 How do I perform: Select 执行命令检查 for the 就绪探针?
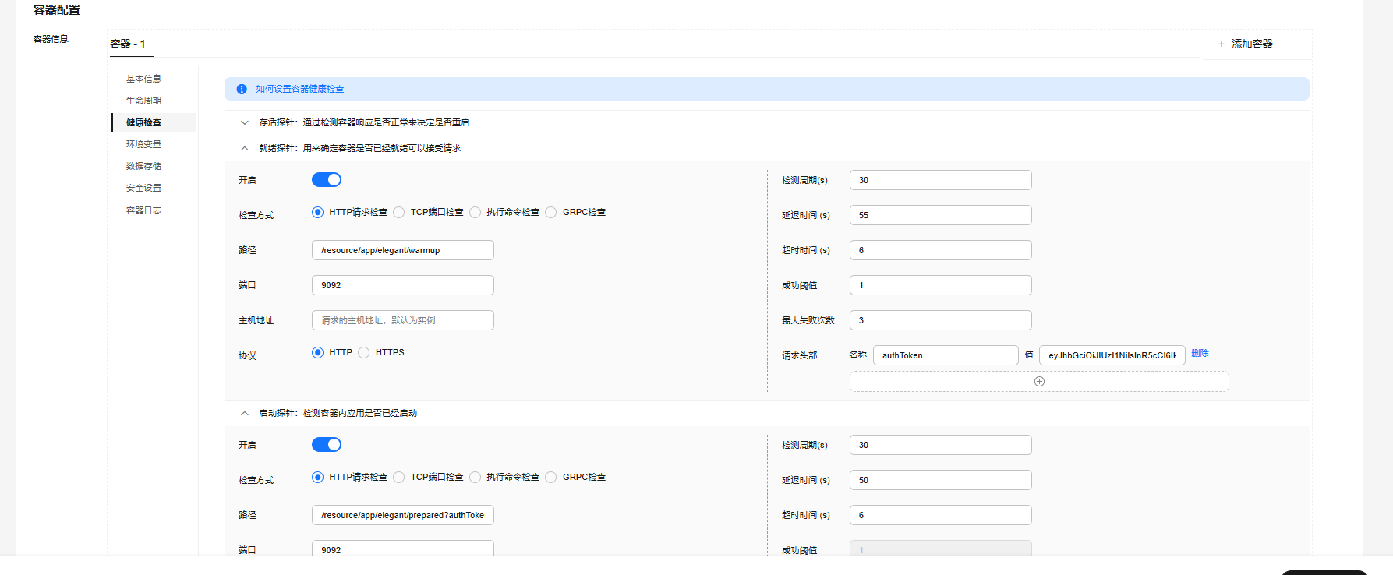click(476, 213)
